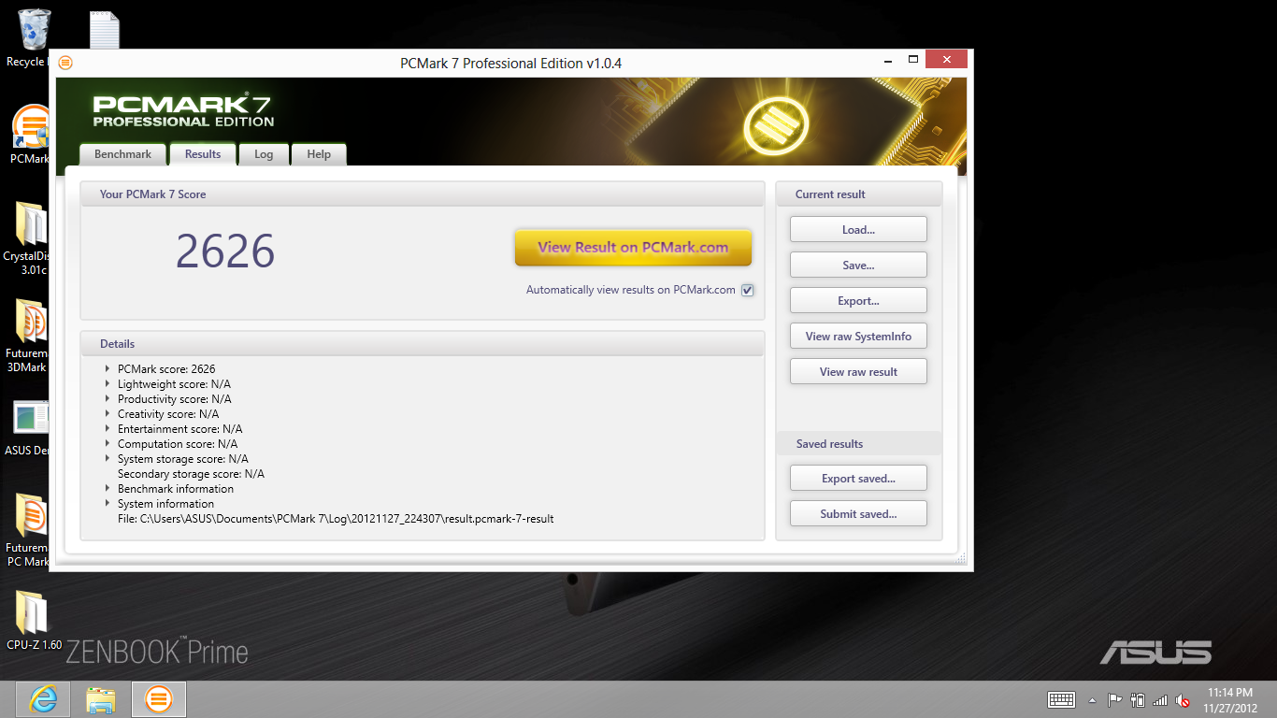Click the Submit saved... button
Viewport: 1277px width, 718px height.
858,513
